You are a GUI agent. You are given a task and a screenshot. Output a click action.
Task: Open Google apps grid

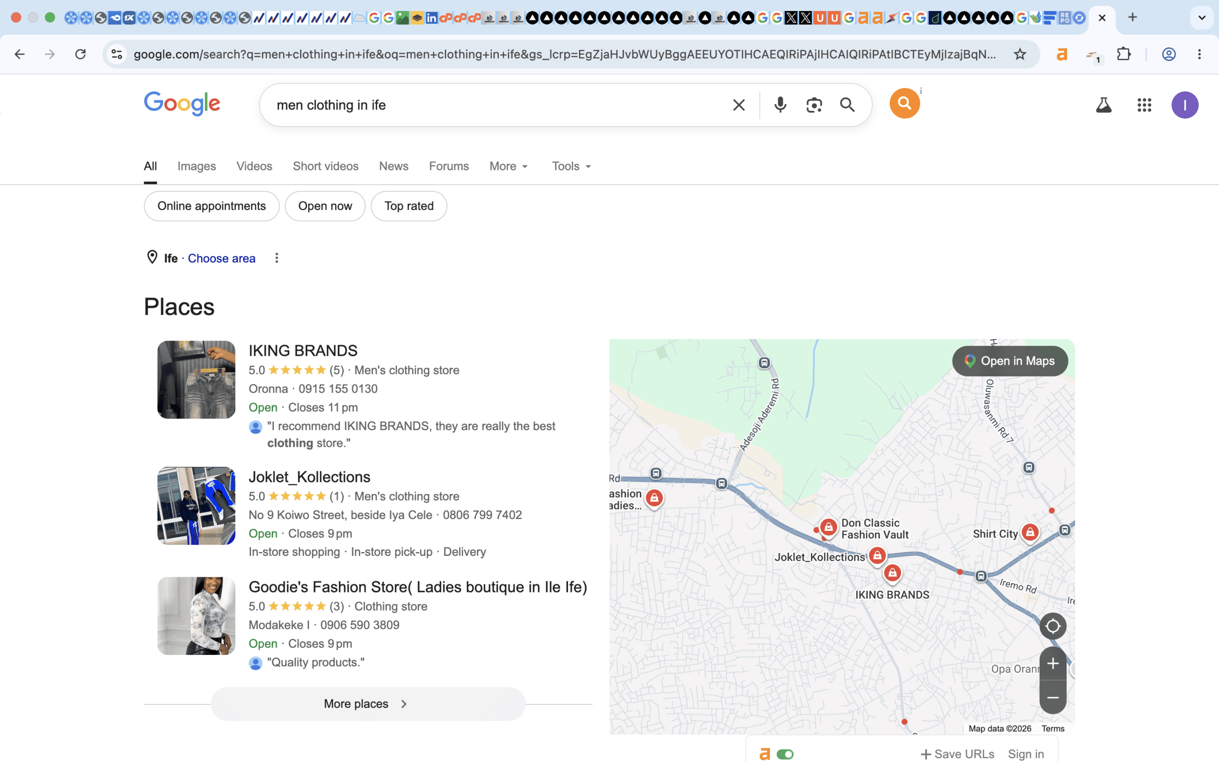(1144, 105)
